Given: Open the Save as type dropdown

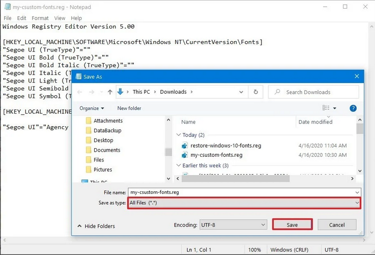Looking at the screenshot, I should [x=244, y=203].
